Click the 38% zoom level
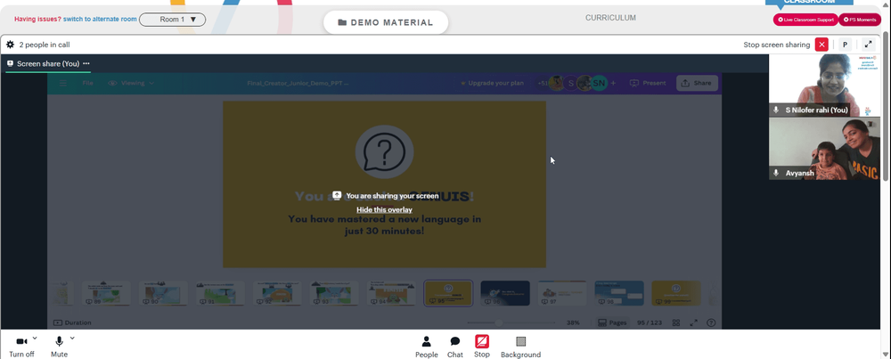This screenshot has width=891, height=359. 573,322
